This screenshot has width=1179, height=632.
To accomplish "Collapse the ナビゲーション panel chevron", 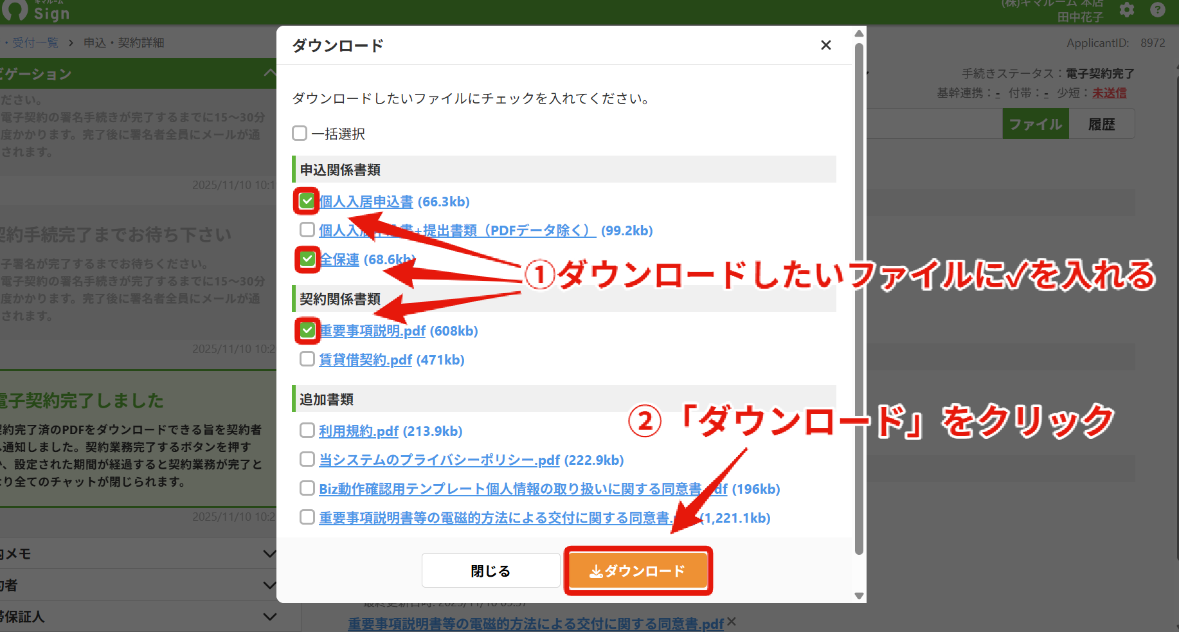I will click(x=270, y=73).
